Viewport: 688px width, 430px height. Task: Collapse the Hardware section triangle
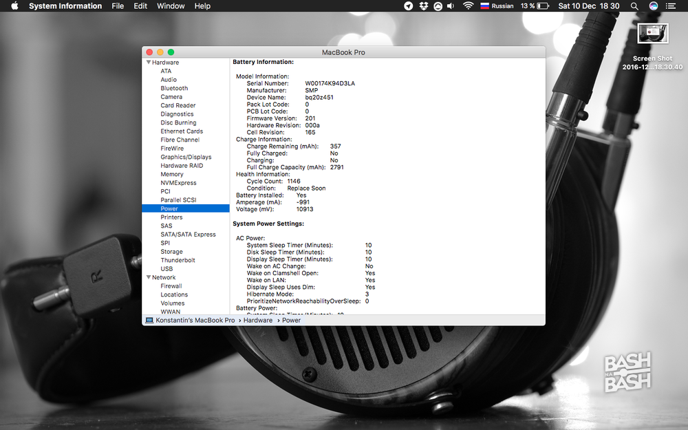pos(149,63)
